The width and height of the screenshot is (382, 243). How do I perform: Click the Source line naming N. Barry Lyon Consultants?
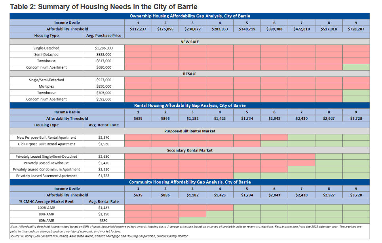[x=99, y=236]
